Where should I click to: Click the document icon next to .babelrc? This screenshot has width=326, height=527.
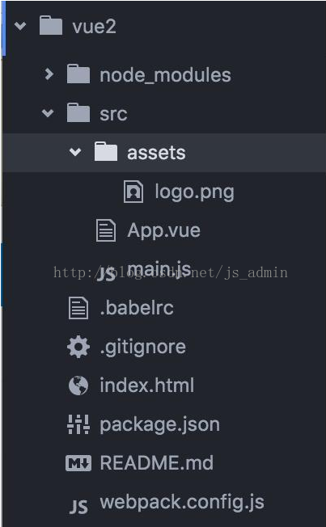pyautogui.click(x=78, y=308)
